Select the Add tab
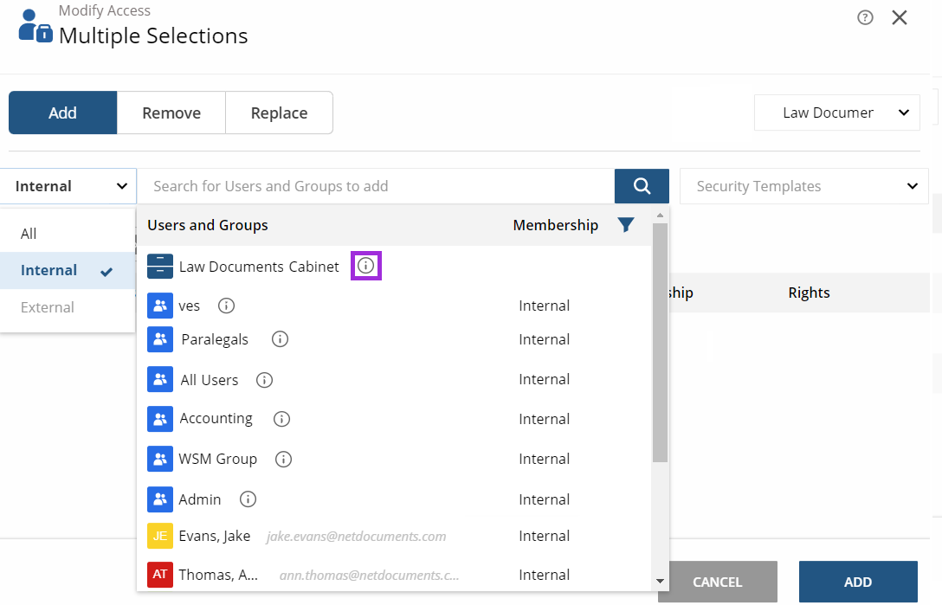The width and height of the screenshot is (942, 605). (x=62, y=113)
